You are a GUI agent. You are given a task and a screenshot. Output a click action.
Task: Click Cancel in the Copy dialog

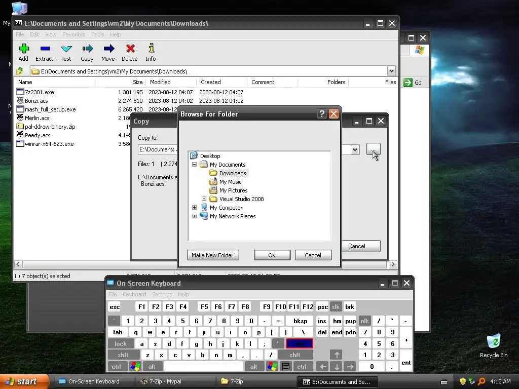coord(360,246)
